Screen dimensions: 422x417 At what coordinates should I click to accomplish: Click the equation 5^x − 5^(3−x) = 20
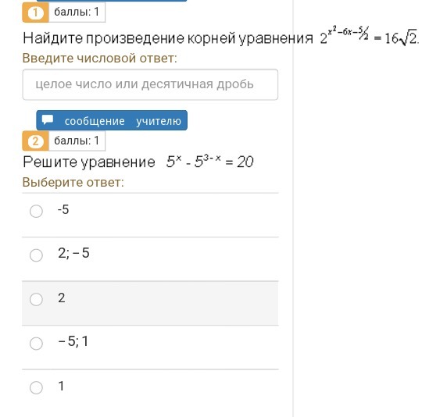click(x=209, y=162)
